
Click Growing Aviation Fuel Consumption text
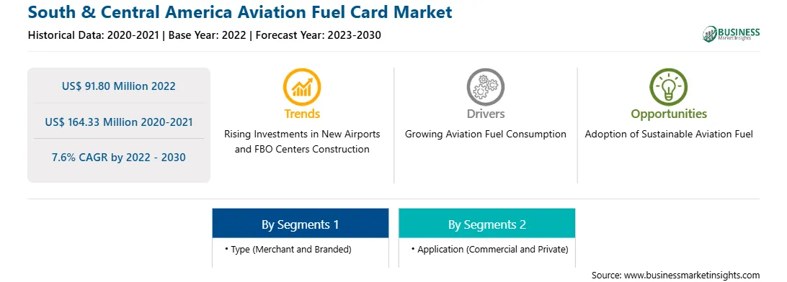point(486,135)
